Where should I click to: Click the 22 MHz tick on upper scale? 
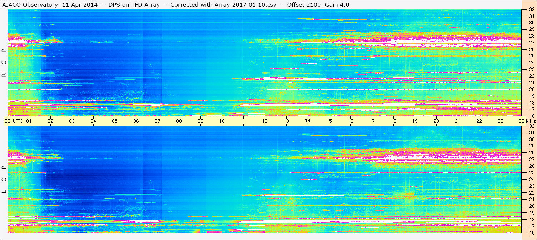[531, 76]
